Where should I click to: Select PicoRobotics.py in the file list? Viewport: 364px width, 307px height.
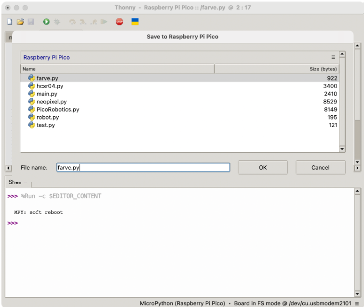tap(179, 109)
